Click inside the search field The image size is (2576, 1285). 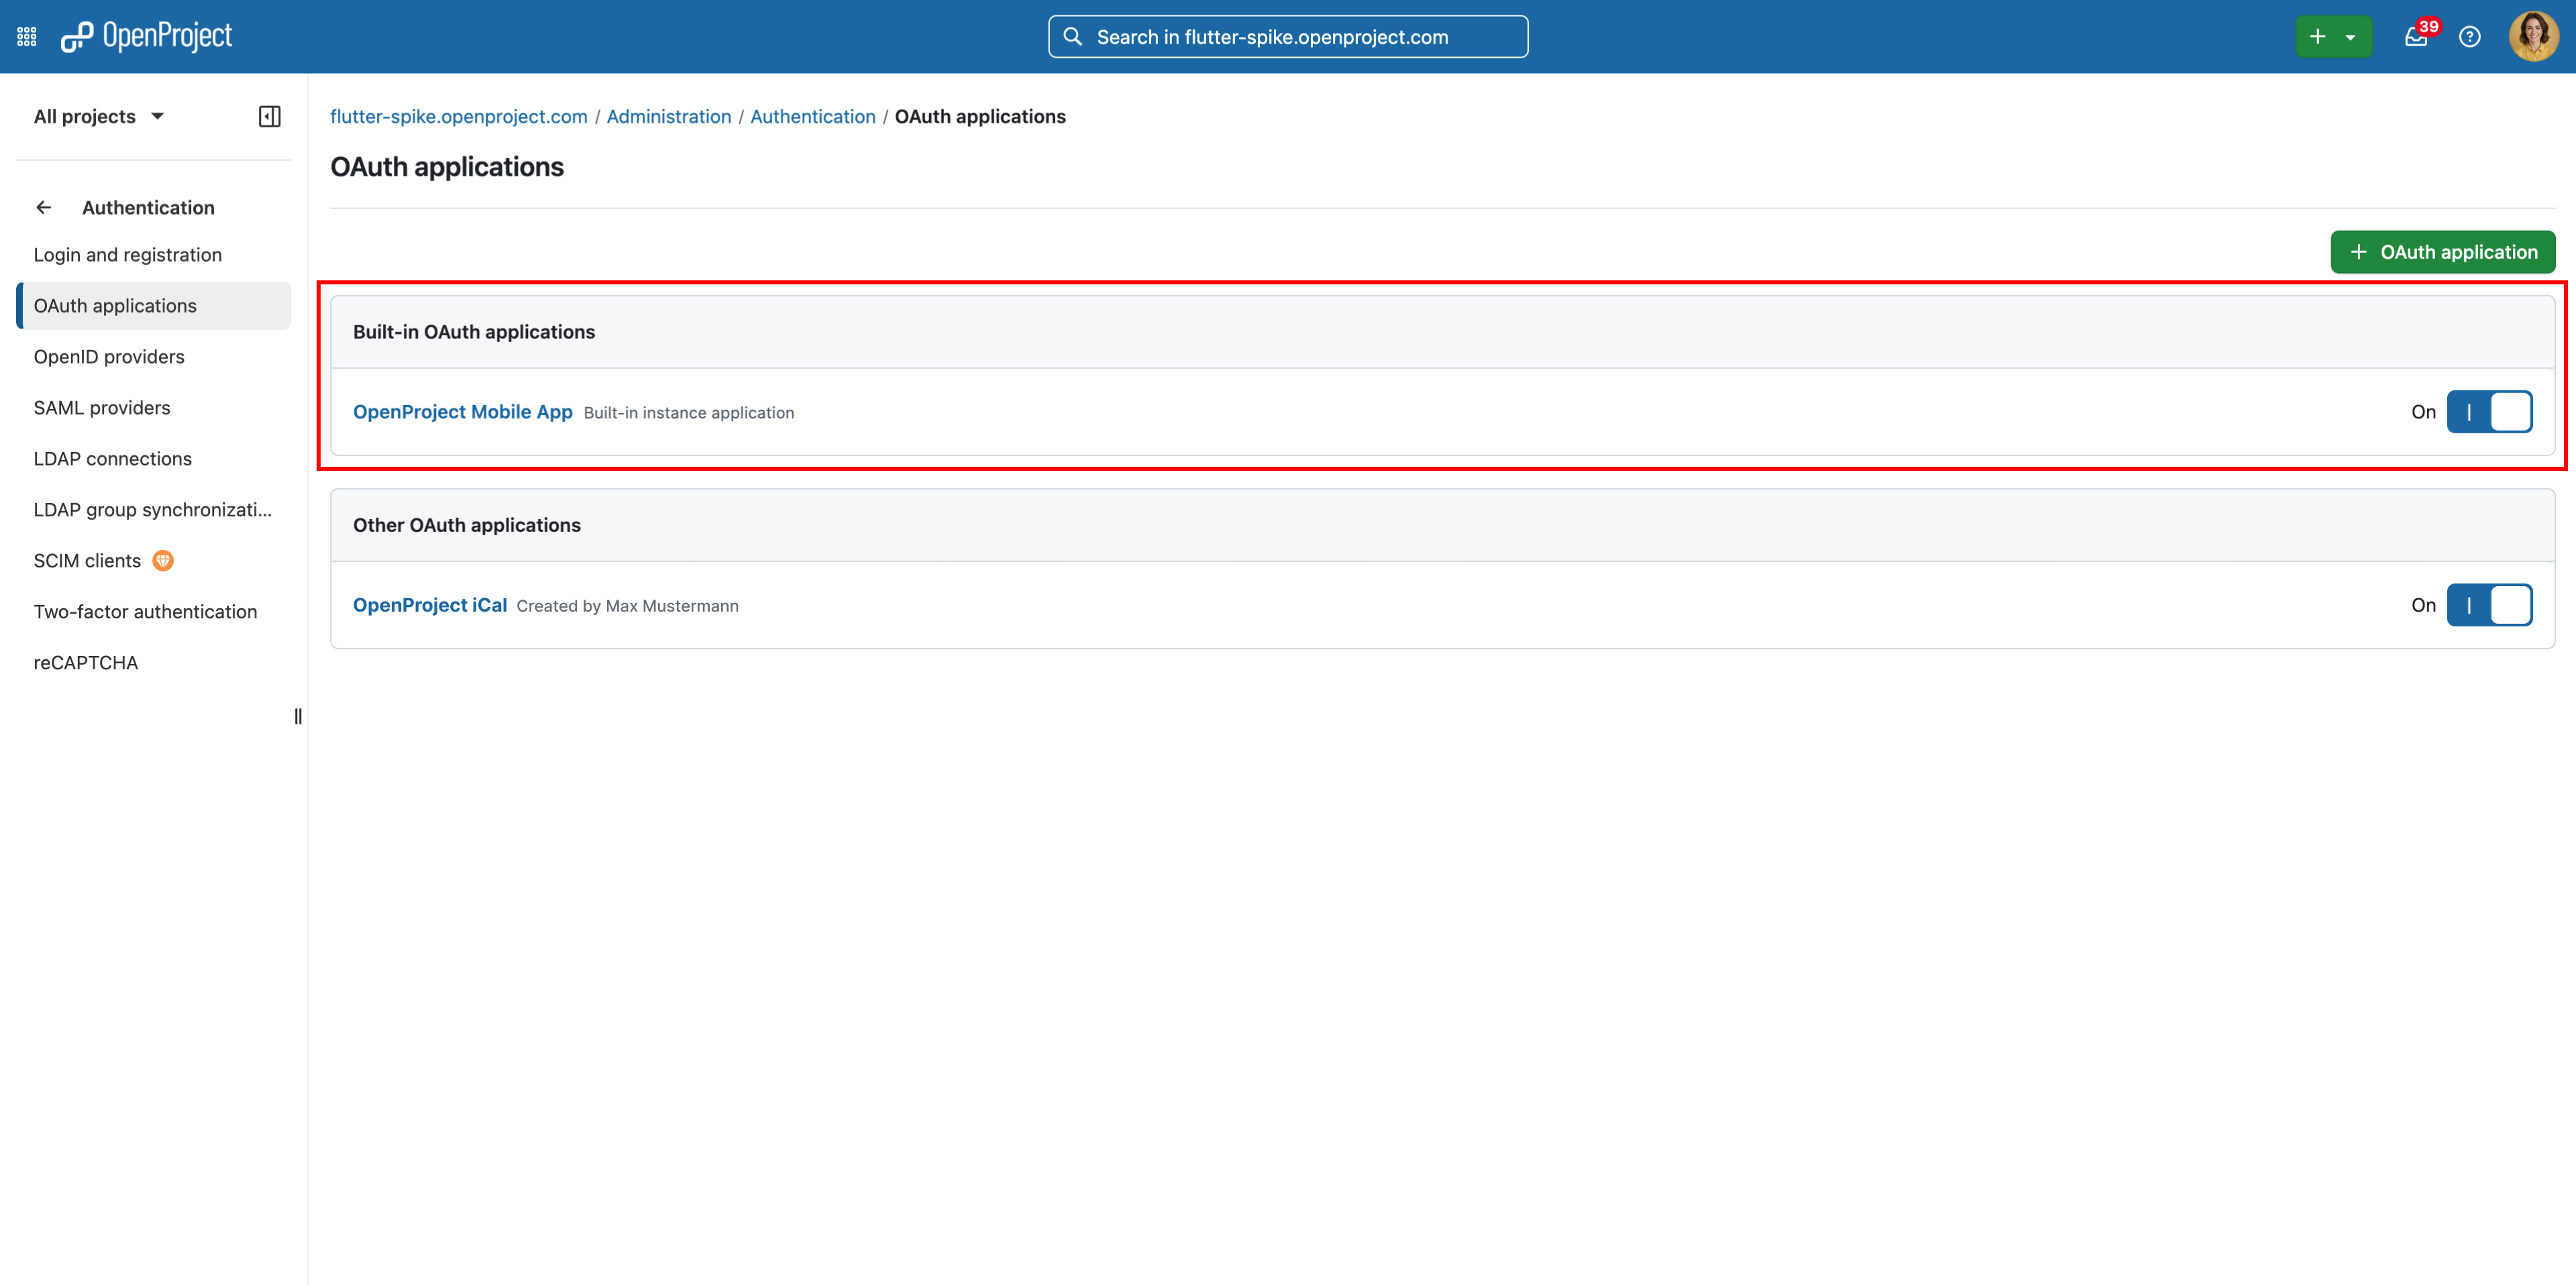pos(1287,36)
